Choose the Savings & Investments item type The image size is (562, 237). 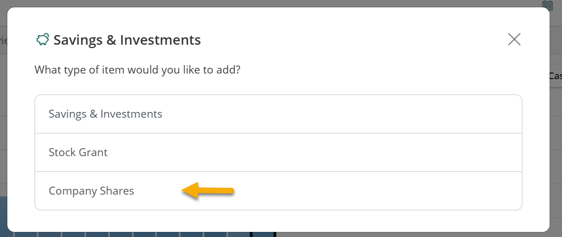point(278,114)
